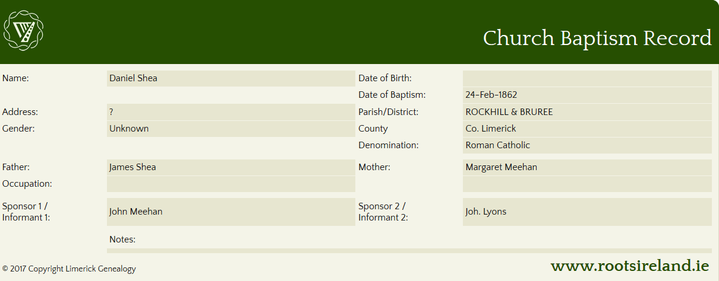Screen dimensions: 719x281
Task: Click the Father field James Shea
Action: (x=231, y=167)
